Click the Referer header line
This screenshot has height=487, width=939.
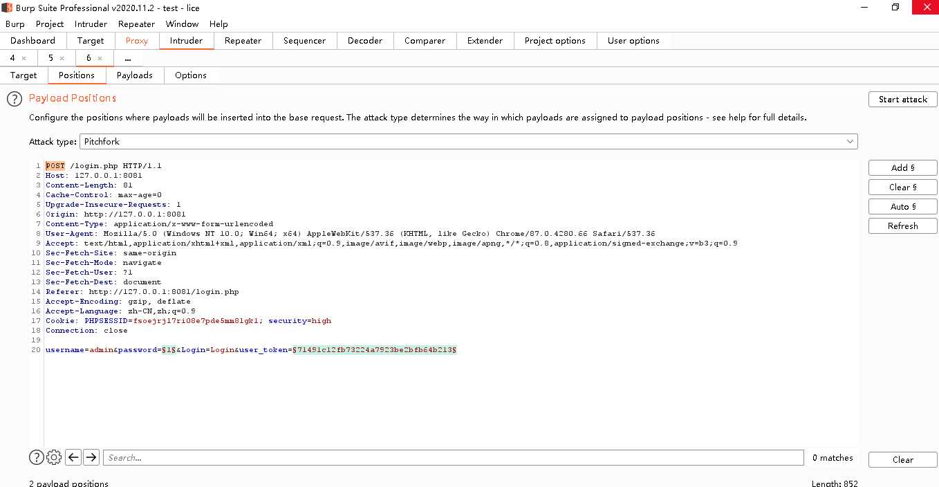click(142, 292)
